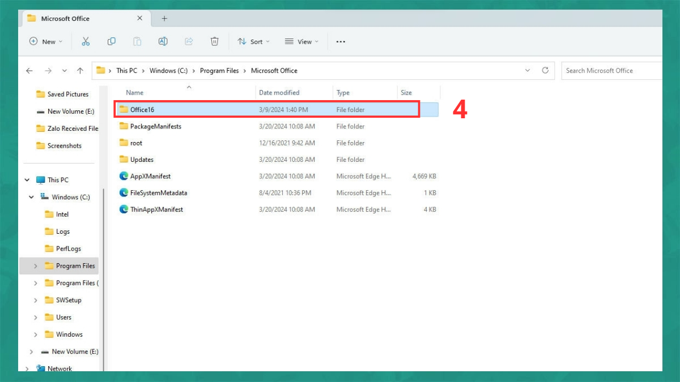Refresh the current folder view
This screenshot has width=680, height=382.
[545, 70]
